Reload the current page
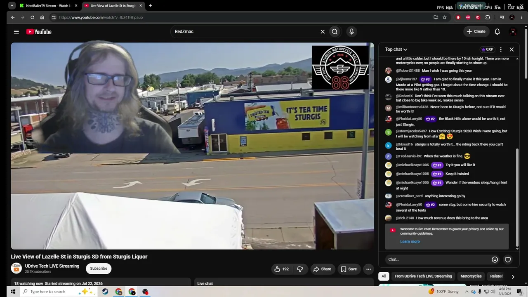Image resolution: width=528 pixels, height=297 pixels. coord(32,17)
